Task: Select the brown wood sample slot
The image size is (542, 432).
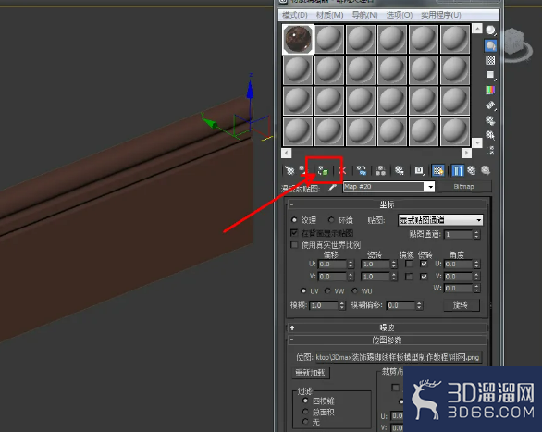Action: (298, 40)
